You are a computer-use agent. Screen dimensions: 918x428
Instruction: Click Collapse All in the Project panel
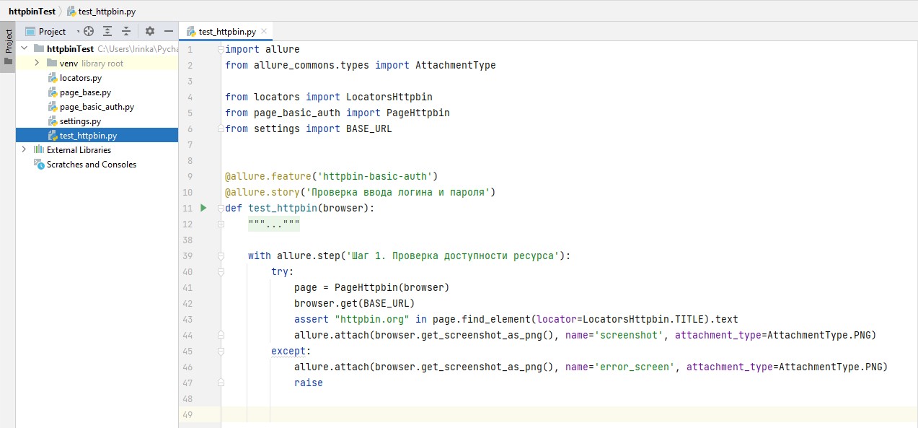click(126, 31)
